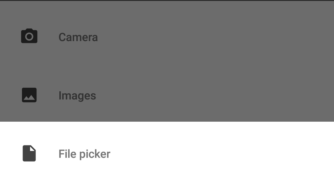Image resolution: width=334 pixels, height=189 pixels.
Task: Click the words File picker
Action: (x=84, y=154)
